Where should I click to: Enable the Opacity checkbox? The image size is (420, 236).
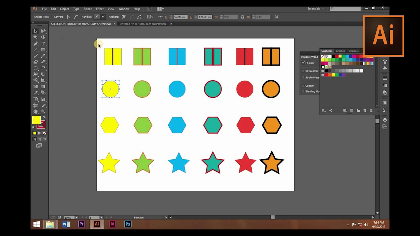pyautogui.click(x=303, y=86)
